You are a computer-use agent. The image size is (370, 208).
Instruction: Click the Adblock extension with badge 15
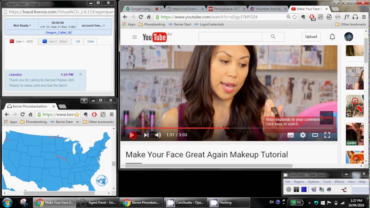tap(312, 17)
